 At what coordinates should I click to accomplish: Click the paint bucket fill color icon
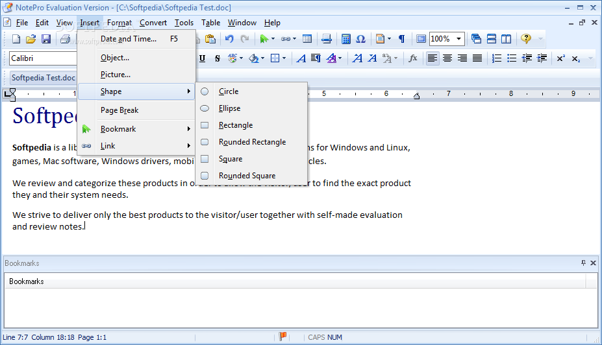click(x=253, y=58)
